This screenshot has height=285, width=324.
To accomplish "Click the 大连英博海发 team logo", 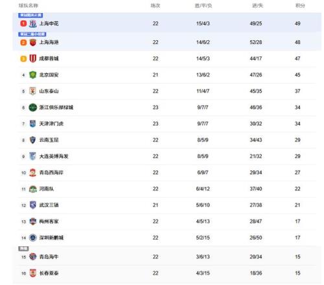I will [33, 156].
